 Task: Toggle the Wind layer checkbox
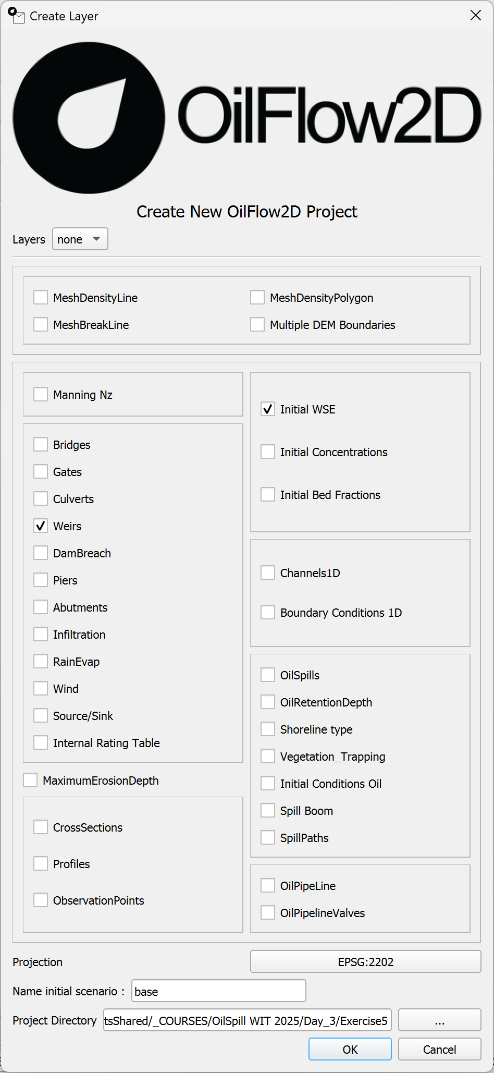click(x=41, y=689)
